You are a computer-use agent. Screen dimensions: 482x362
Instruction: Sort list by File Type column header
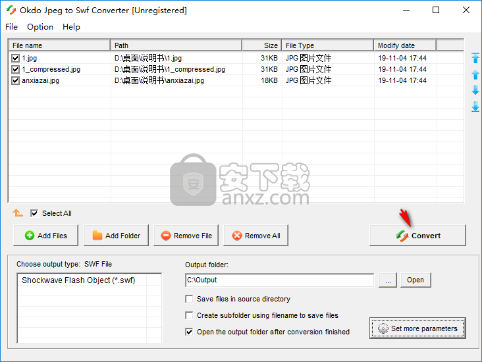click(328, 45)
